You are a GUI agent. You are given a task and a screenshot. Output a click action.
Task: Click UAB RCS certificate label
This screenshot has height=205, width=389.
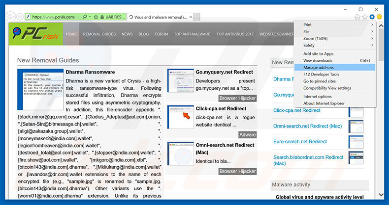(x=115, y=17)
